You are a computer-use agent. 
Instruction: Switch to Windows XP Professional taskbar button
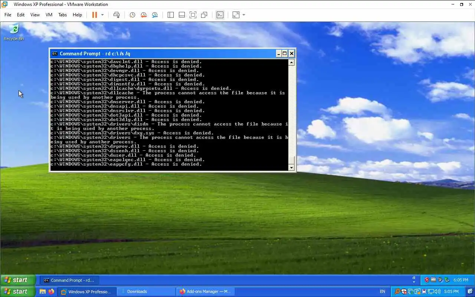tap(87, 291)
